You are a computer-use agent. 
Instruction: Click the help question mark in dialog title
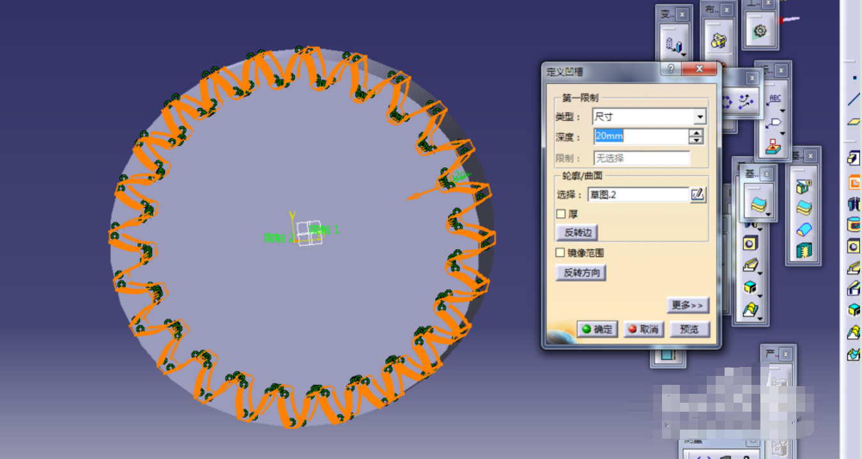pyautogui.click(x=670, y=69)
